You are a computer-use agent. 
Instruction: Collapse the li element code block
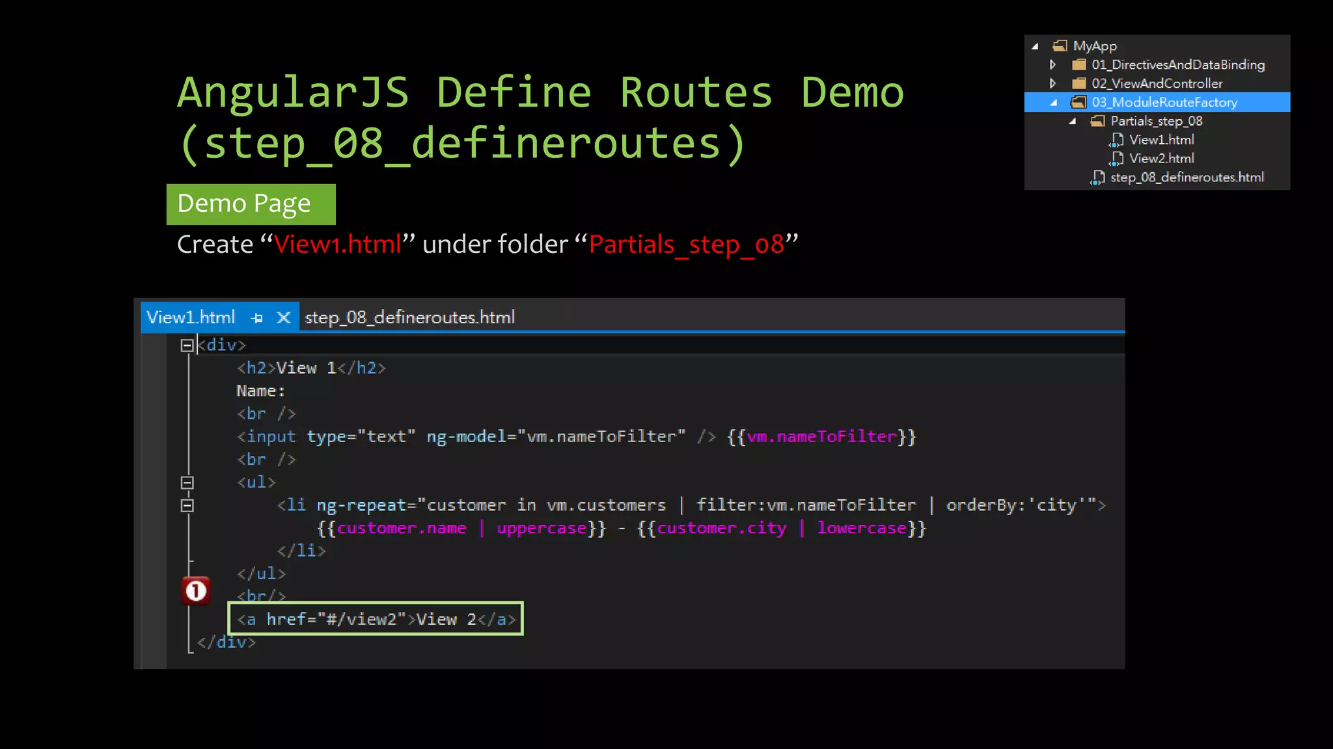pos(187,505)
